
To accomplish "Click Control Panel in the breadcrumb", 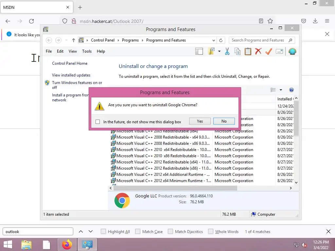I will (x=102, y=40).
